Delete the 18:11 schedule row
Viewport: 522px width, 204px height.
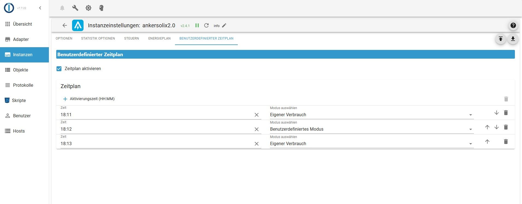click(x=506, y=113)
